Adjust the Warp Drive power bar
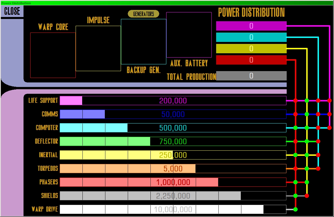 173,209
